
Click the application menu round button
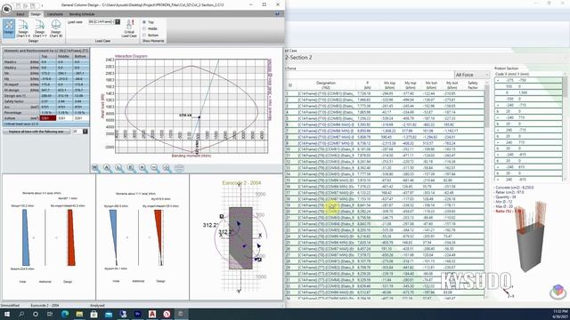(x=6, y=9)
